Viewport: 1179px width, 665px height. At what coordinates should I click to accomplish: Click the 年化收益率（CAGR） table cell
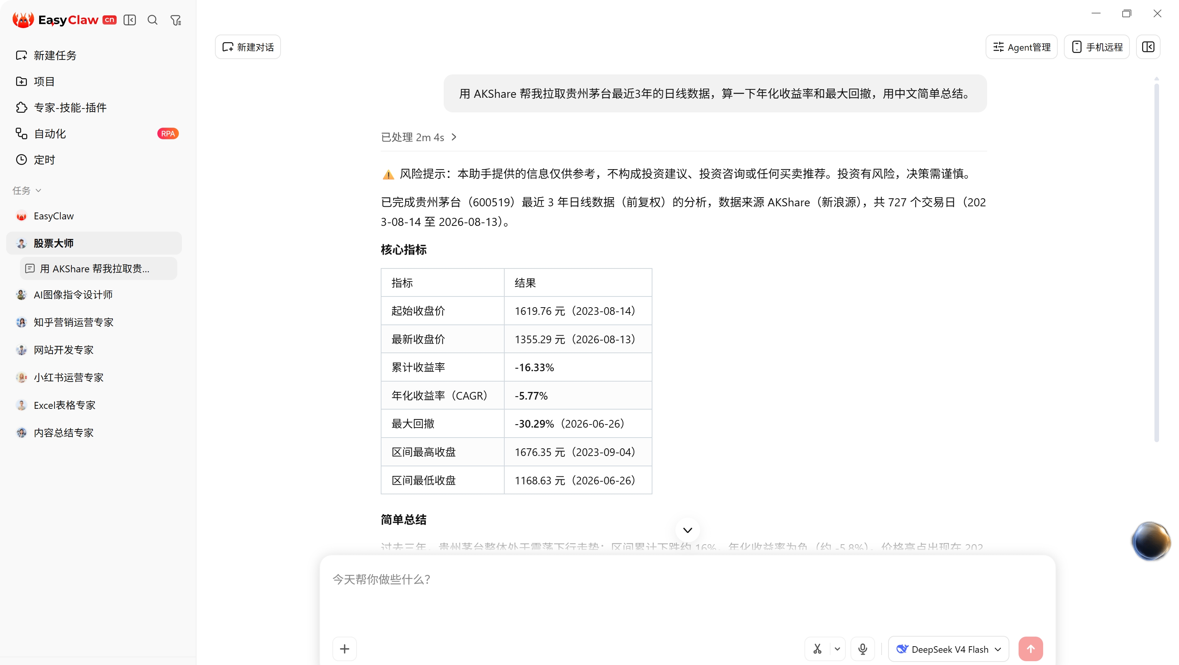coord(442,396)
